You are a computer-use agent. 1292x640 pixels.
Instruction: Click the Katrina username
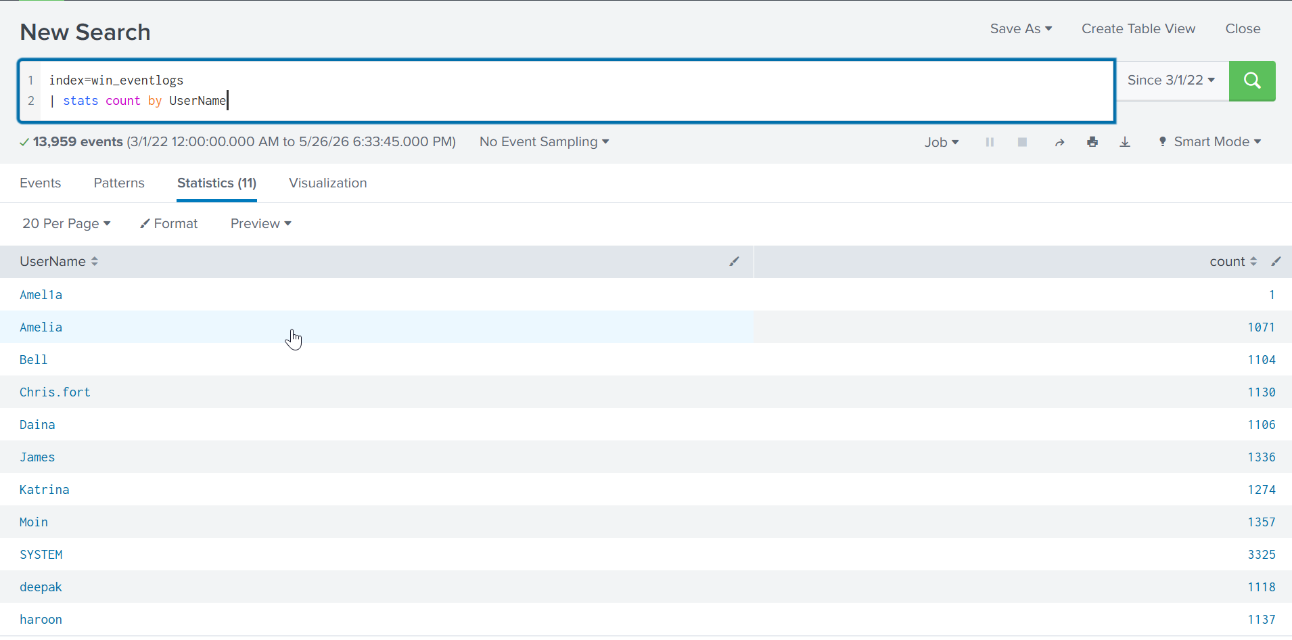[x=44, y=489]
